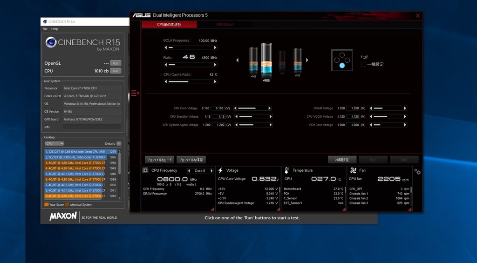Raise CPU VCCIO Voltage with right arrow

pos(405,116)
